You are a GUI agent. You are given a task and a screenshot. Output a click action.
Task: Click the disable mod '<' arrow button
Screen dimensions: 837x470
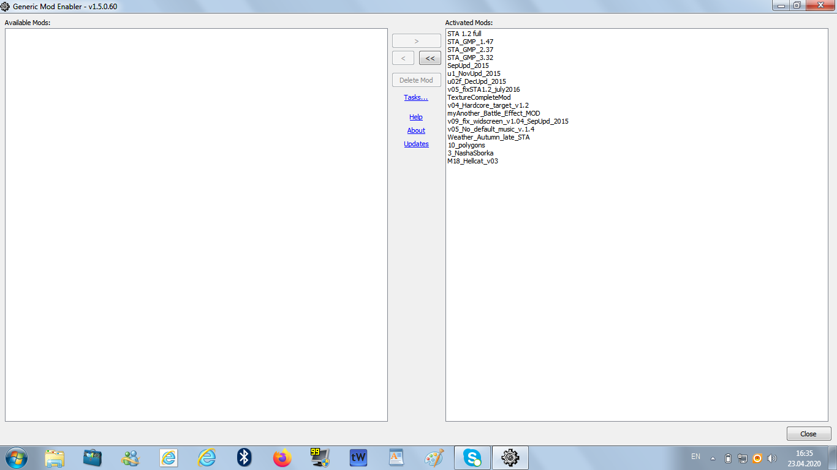[x=403, y=58]
